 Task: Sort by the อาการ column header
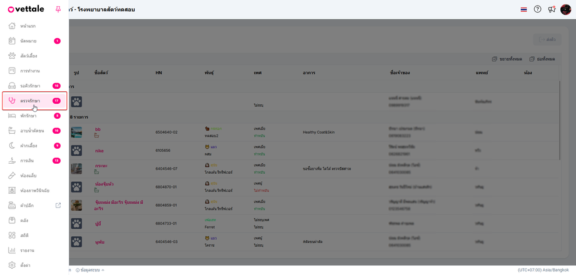[309, 73]
